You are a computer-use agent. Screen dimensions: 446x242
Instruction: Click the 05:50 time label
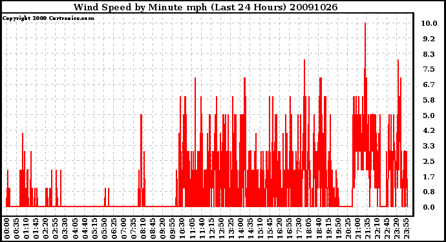pyautogui.click(x=104, y=228)
